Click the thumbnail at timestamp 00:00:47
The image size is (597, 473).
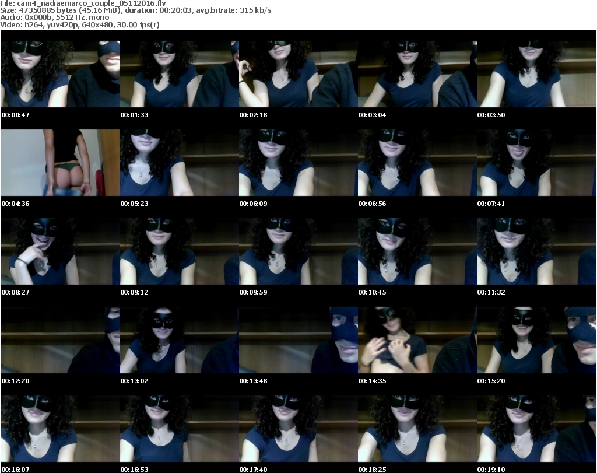(60, 74)
